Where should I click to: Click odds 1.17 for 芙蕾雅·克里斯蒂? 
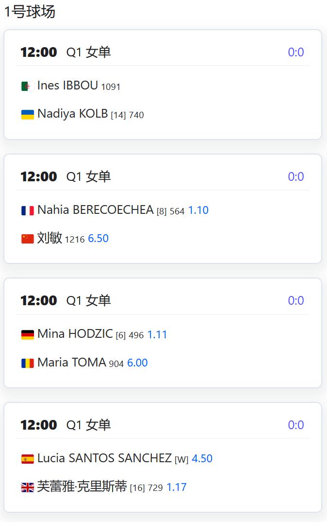pos(176,487)
